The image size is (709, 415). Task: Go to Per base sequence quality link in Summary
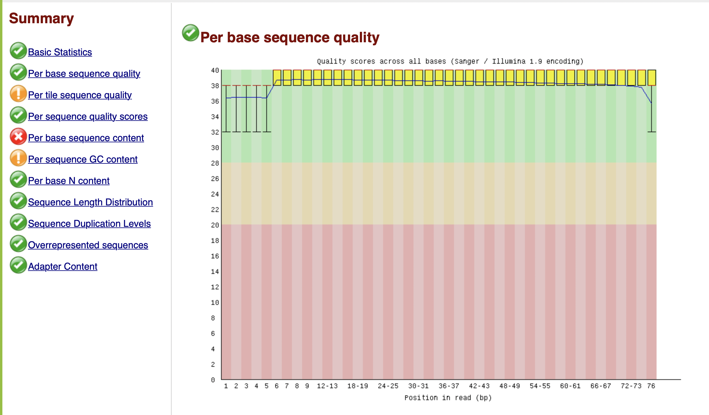coord(84,74)
